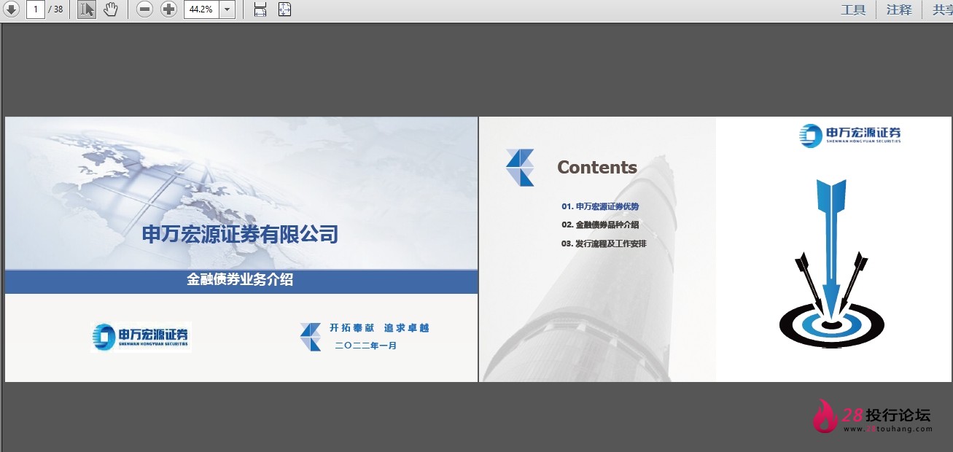Image resolution: width=953 pixels, height=452 pixels.
Task: Focus the page number field showing 1
Action: pos(35,9)
